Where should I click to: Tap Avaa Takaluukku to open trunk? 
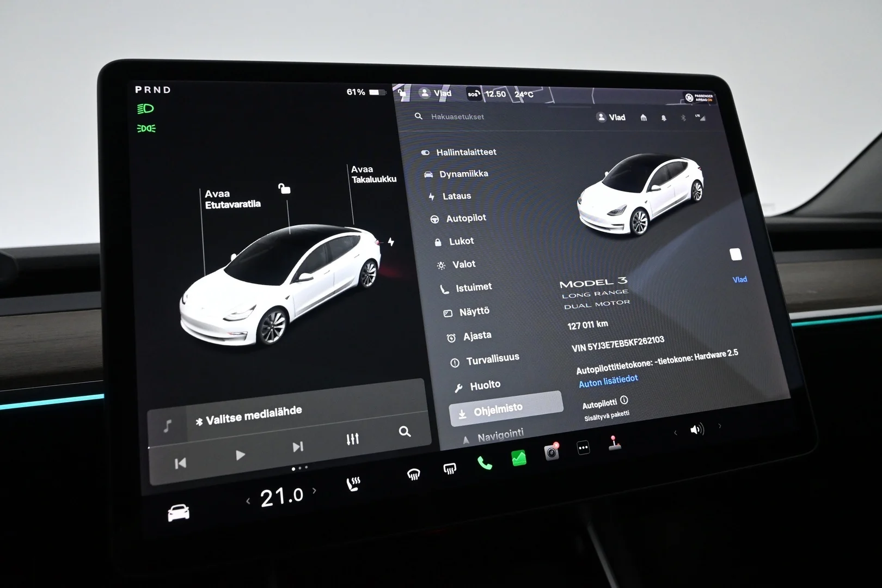(x=373, y=174)
